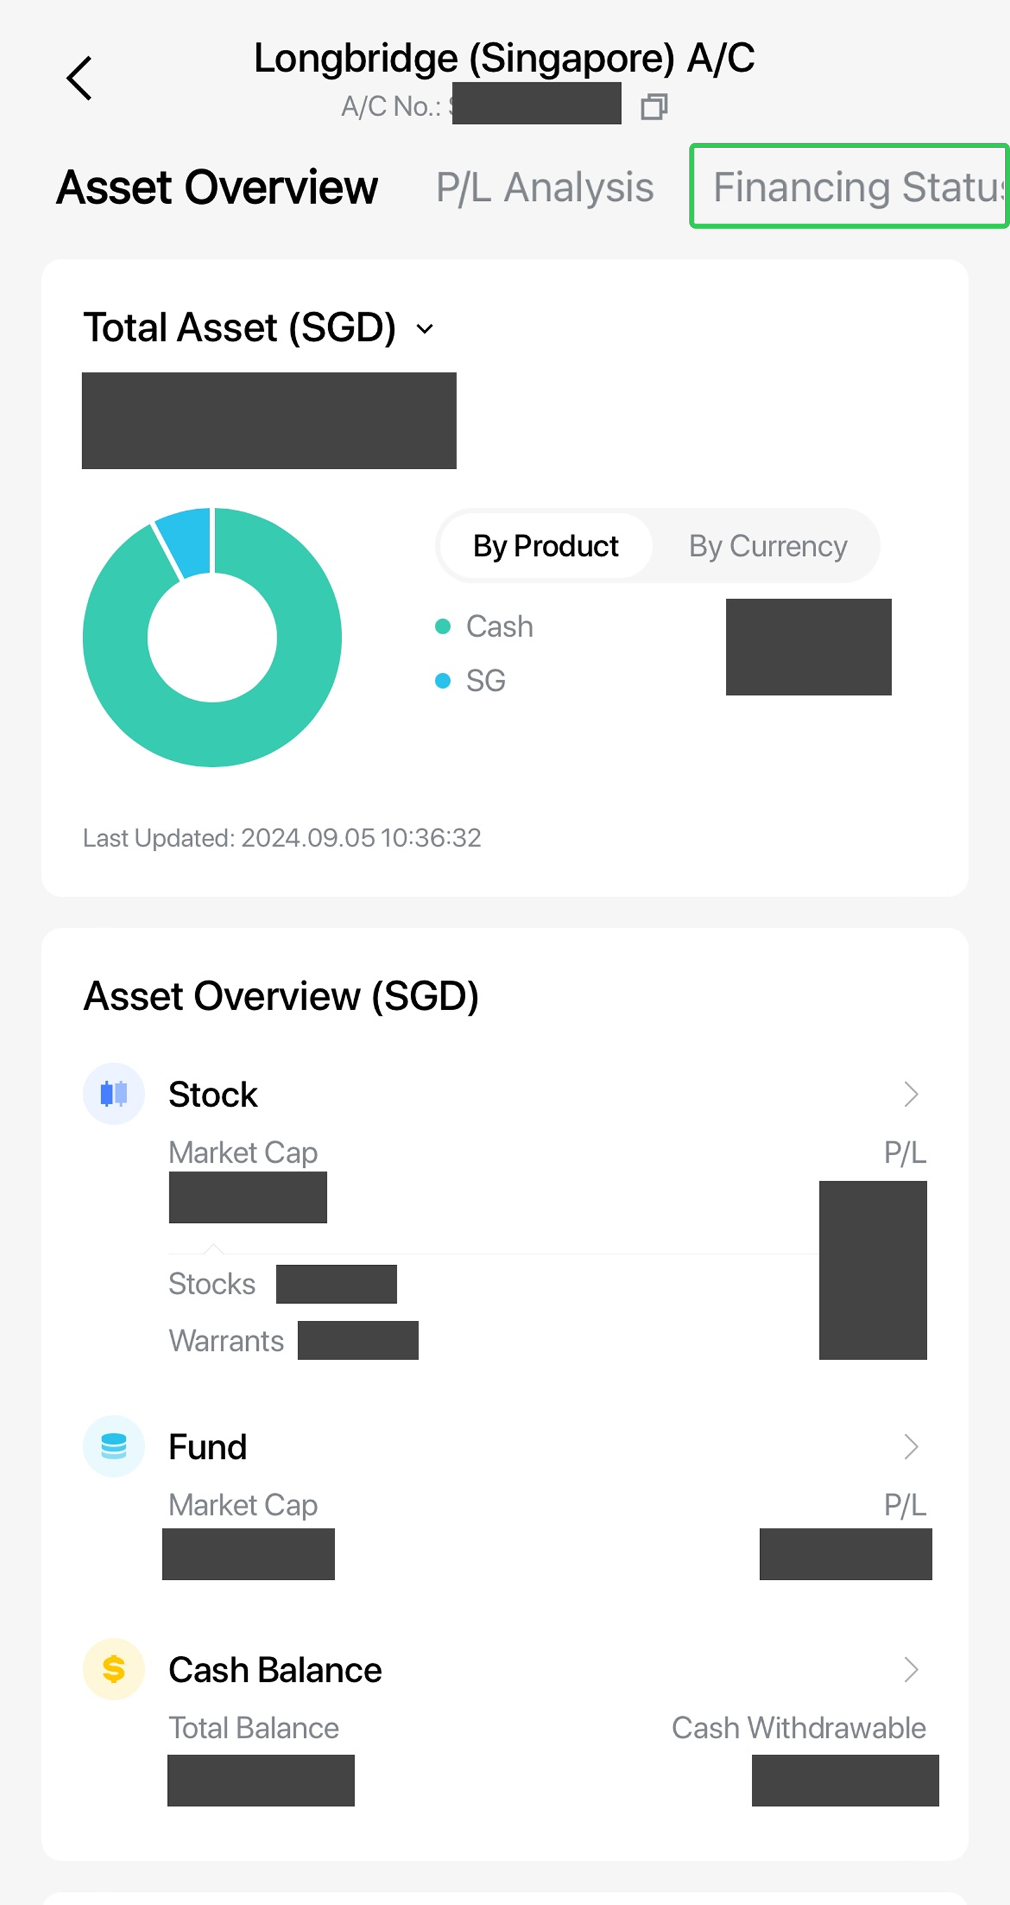Switch to By Currency view
1010x1905 pixels.
point(768,546)
